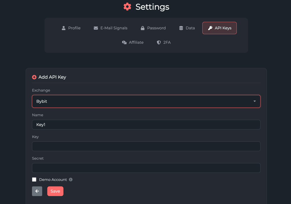Click the back arrow button
Screen dimensions: 291x204
(x=37, y=191)
